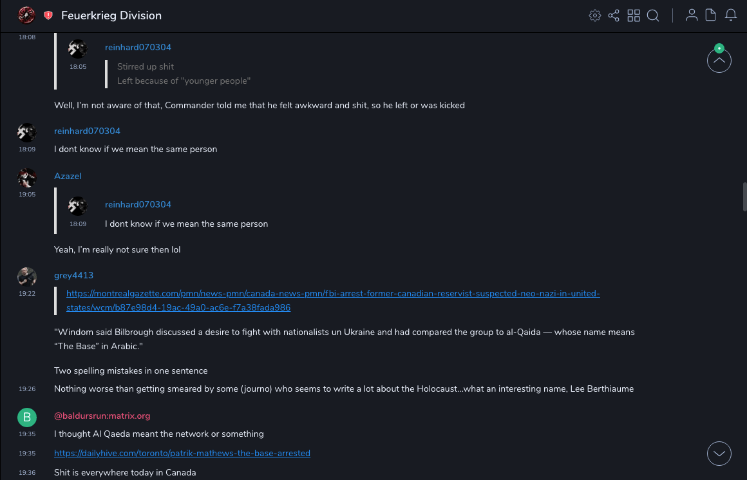Image resolution: width=747 pixels, height=480 pixels.
Task: Open the dailyhive.com Patrik Mathews link
Action: pyautogui.click(x=182, y=453)
